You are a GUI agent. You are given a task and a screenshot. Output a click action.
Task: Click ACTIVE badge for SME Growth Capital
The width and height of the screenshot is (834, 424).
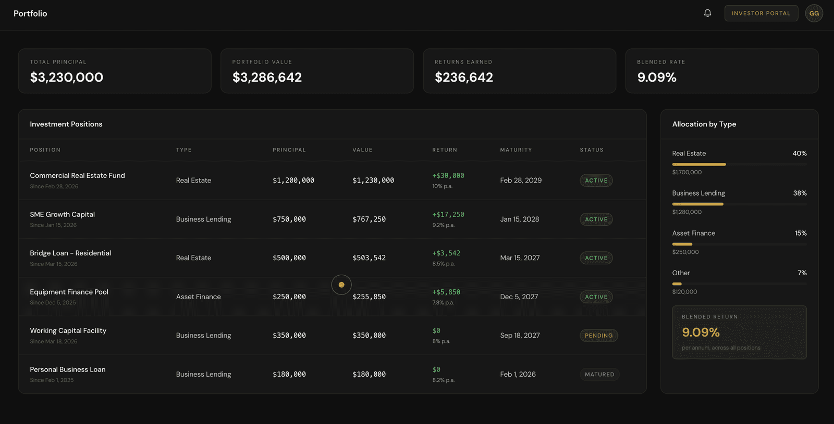click(596, 220)
